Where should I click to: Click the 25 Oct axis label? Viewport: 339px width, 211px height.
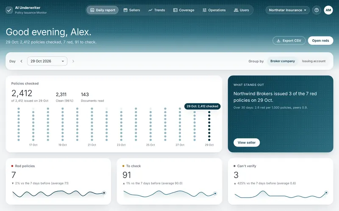tap(150, 145)
